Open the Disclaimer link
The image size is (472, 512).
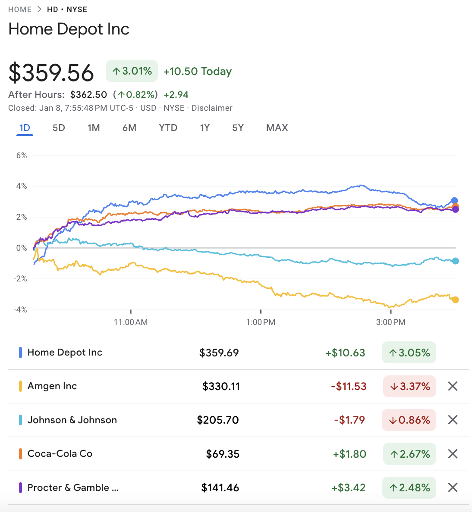pos(212,108)
